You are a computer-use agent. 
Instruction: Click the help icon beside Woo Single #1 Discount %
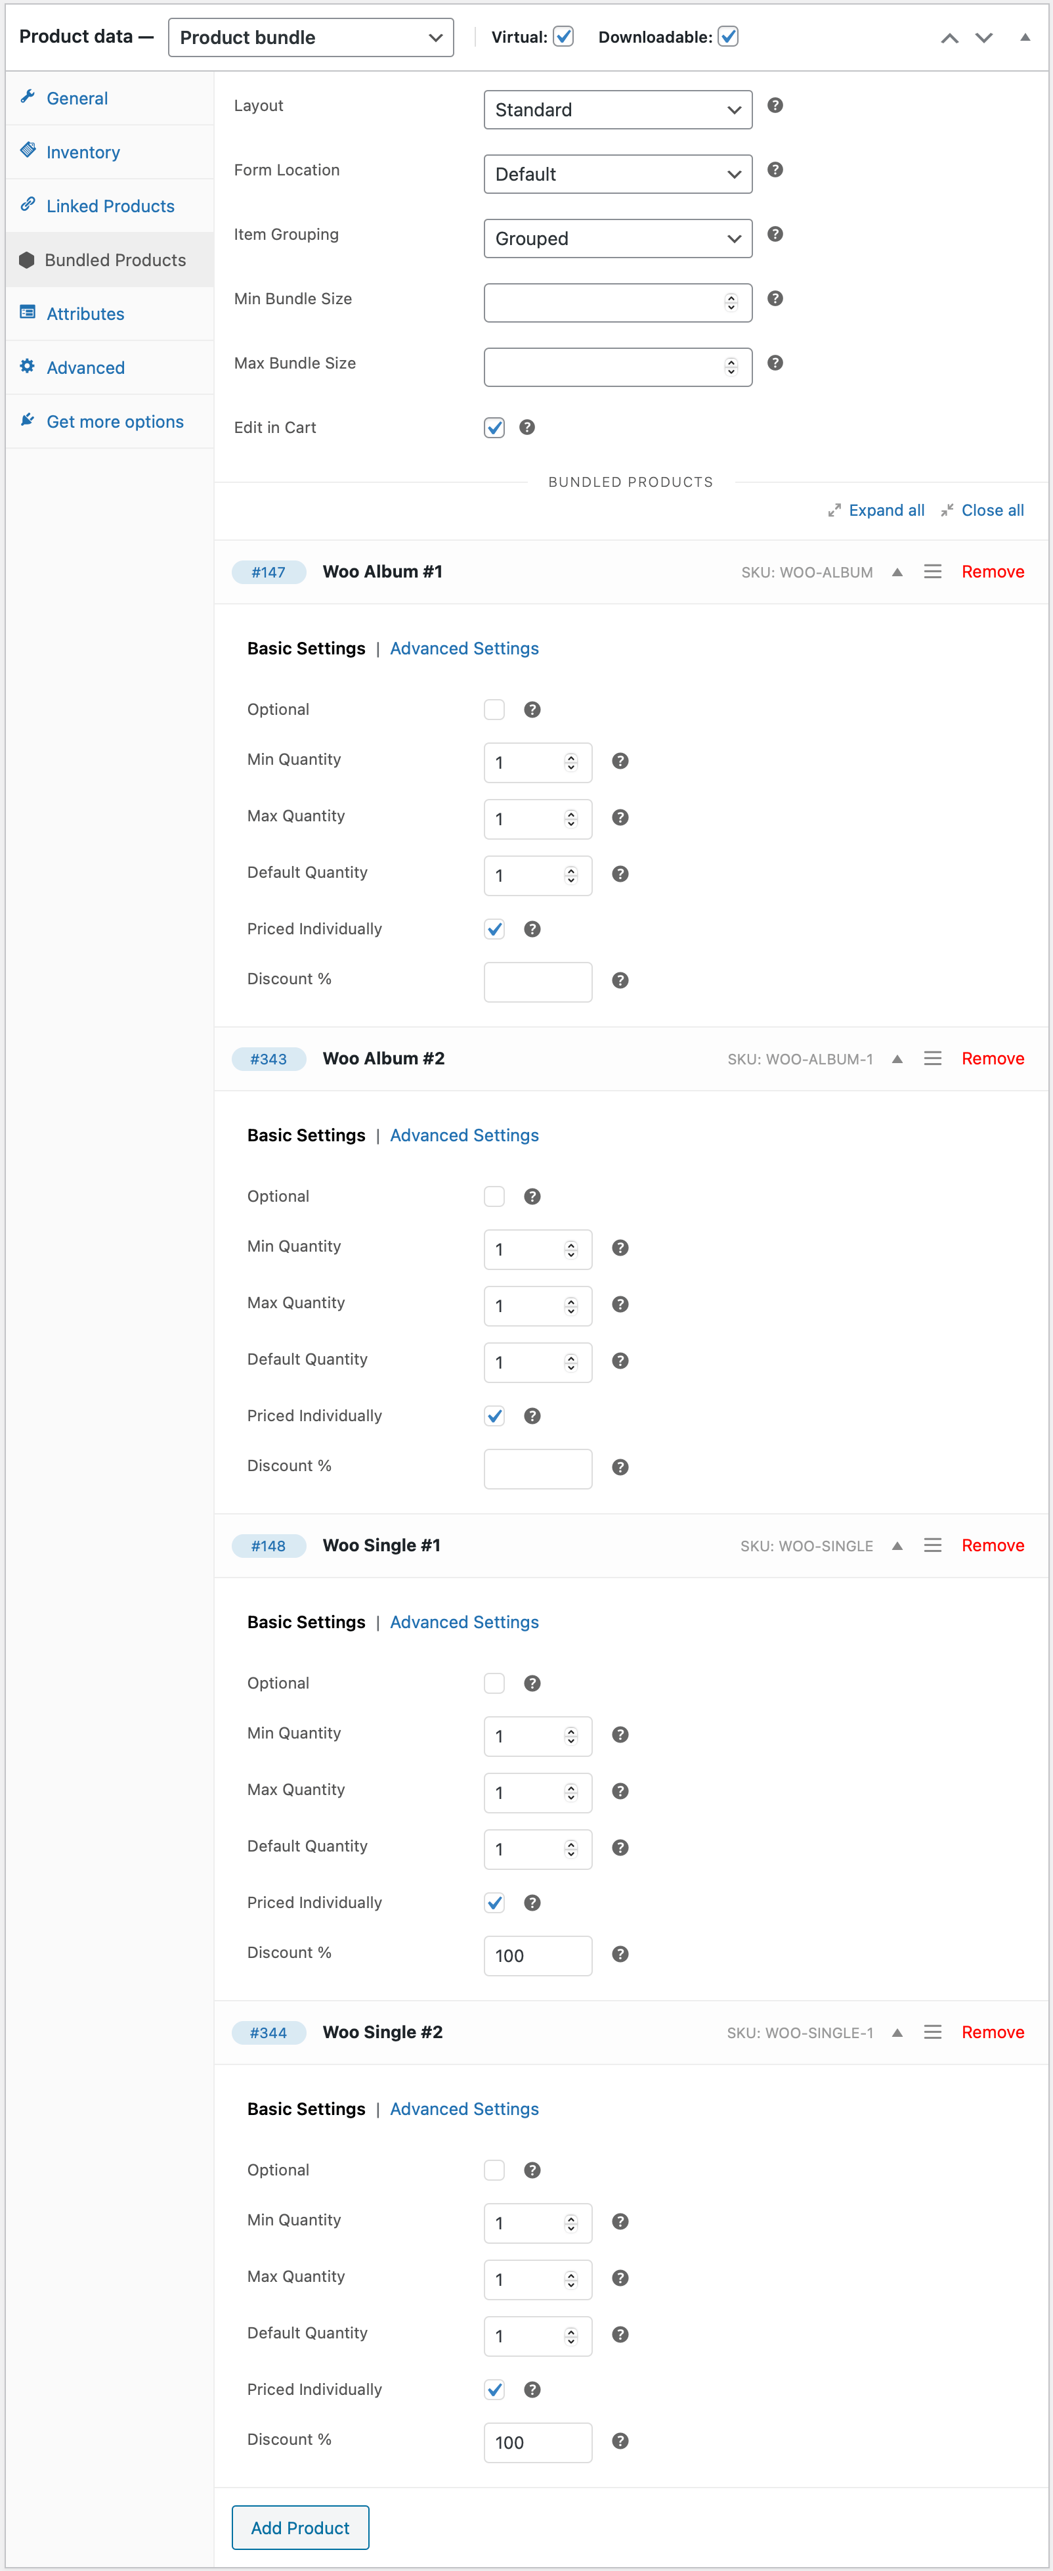pos(619,1953)
